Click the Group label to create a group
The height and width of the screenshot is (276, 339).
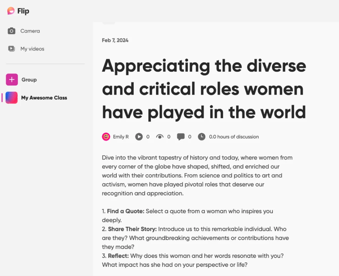[29, 80]
